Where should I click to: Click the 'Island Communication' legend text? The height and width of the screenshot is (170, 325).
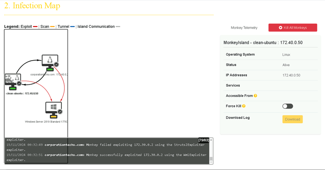pyautogui.click(x=96, y=27)
